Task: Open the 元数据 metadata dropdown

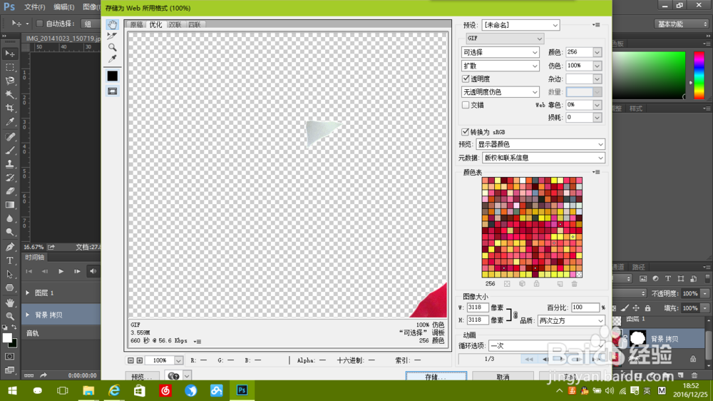Action: coord(543,158)
